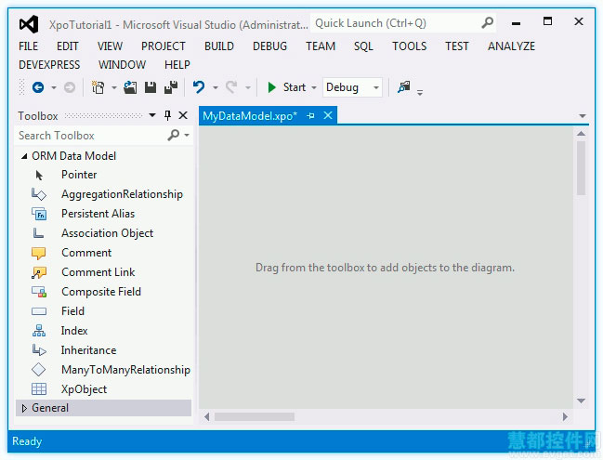
Task: Open the Undo history dropdown arrow
Action: coord(216,87)
